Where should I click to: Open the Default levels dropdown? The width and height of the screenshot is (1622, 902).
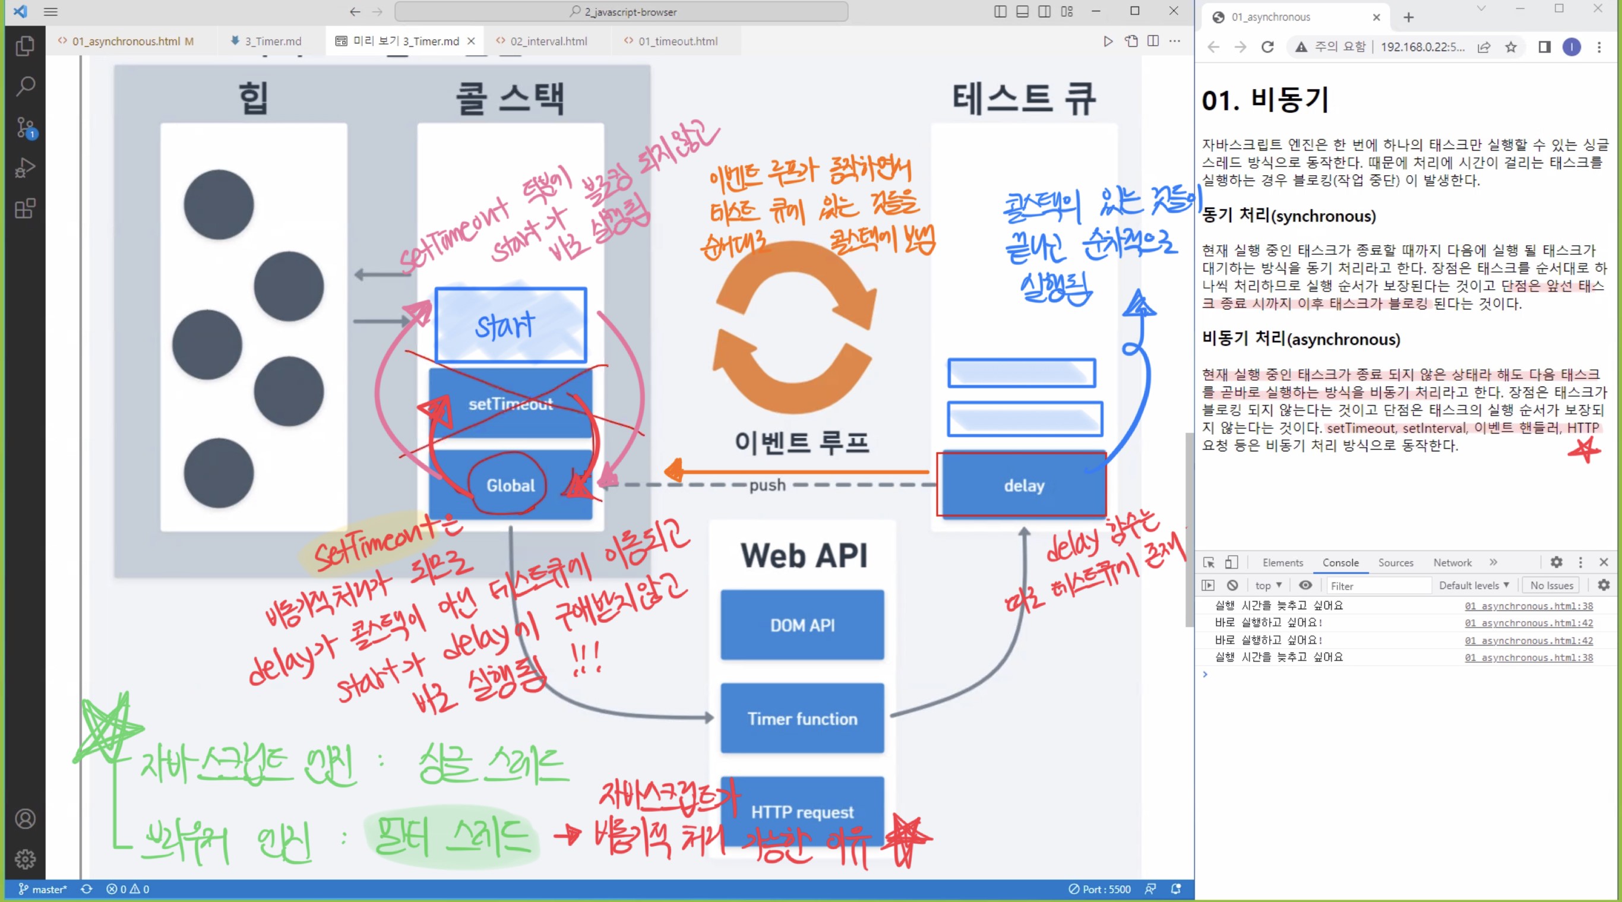click(1474, 585)
